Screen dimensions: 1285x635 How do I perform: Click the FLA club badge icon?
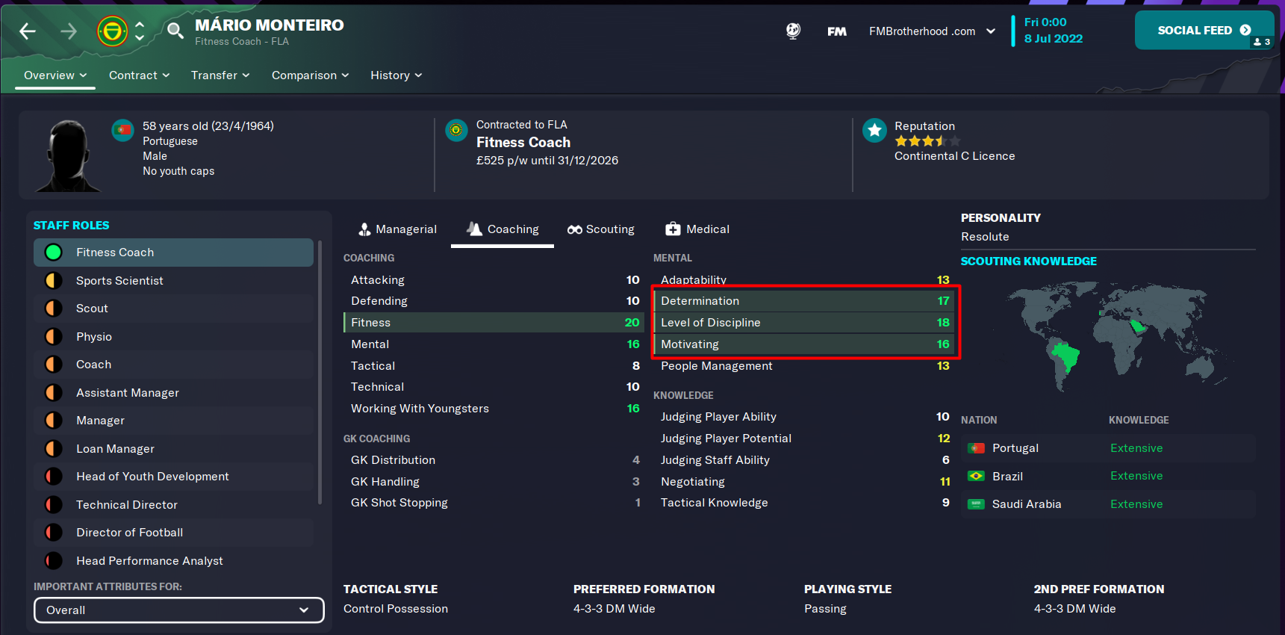(x=112, y=31)
